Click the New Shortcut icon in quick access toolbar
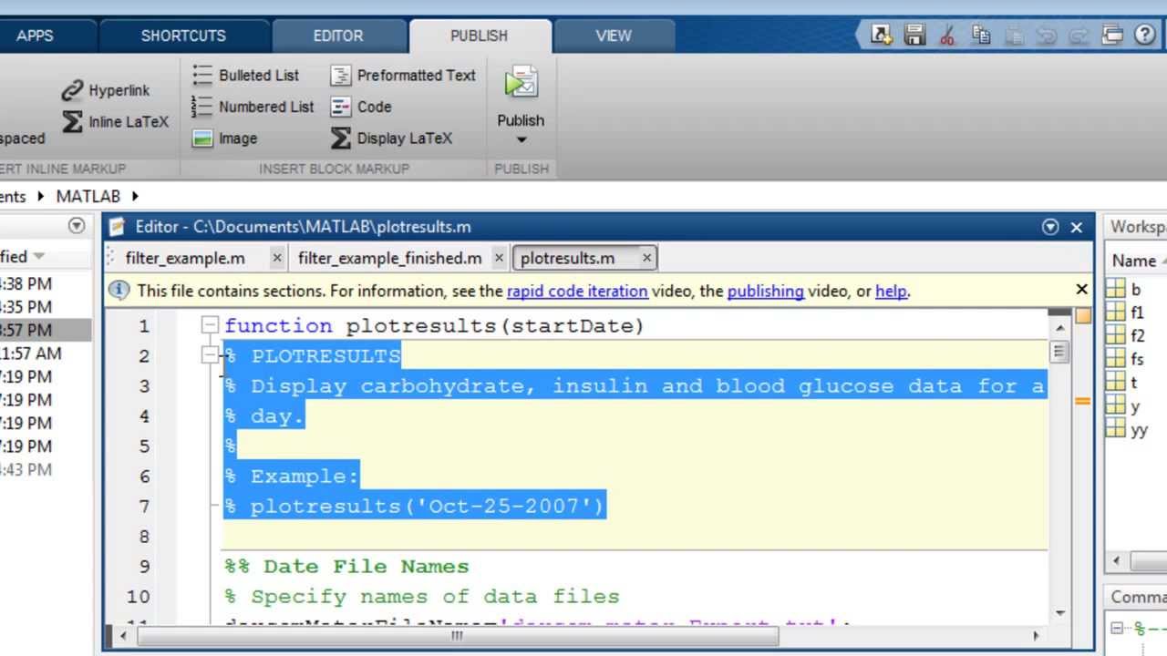1167x656 pixels. click(x=881, y=35)
